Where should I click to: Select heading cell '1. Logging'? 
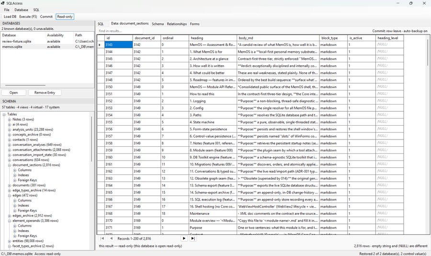(x=213, y=101)
